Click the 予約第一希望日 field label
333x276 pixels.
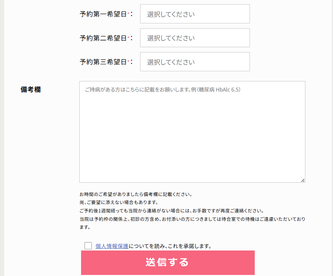tap(103, 14)
